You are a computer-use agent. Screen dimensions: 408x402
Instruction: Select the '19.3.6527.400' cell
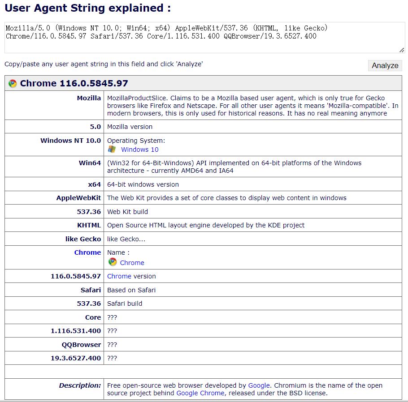tap(54, 358)
